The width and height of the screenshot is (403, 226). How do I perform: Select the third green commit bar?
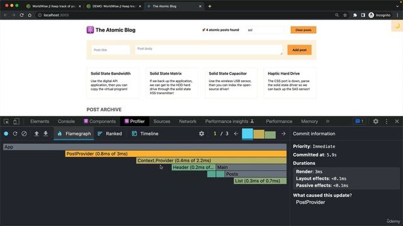click(x=270, y=135)
